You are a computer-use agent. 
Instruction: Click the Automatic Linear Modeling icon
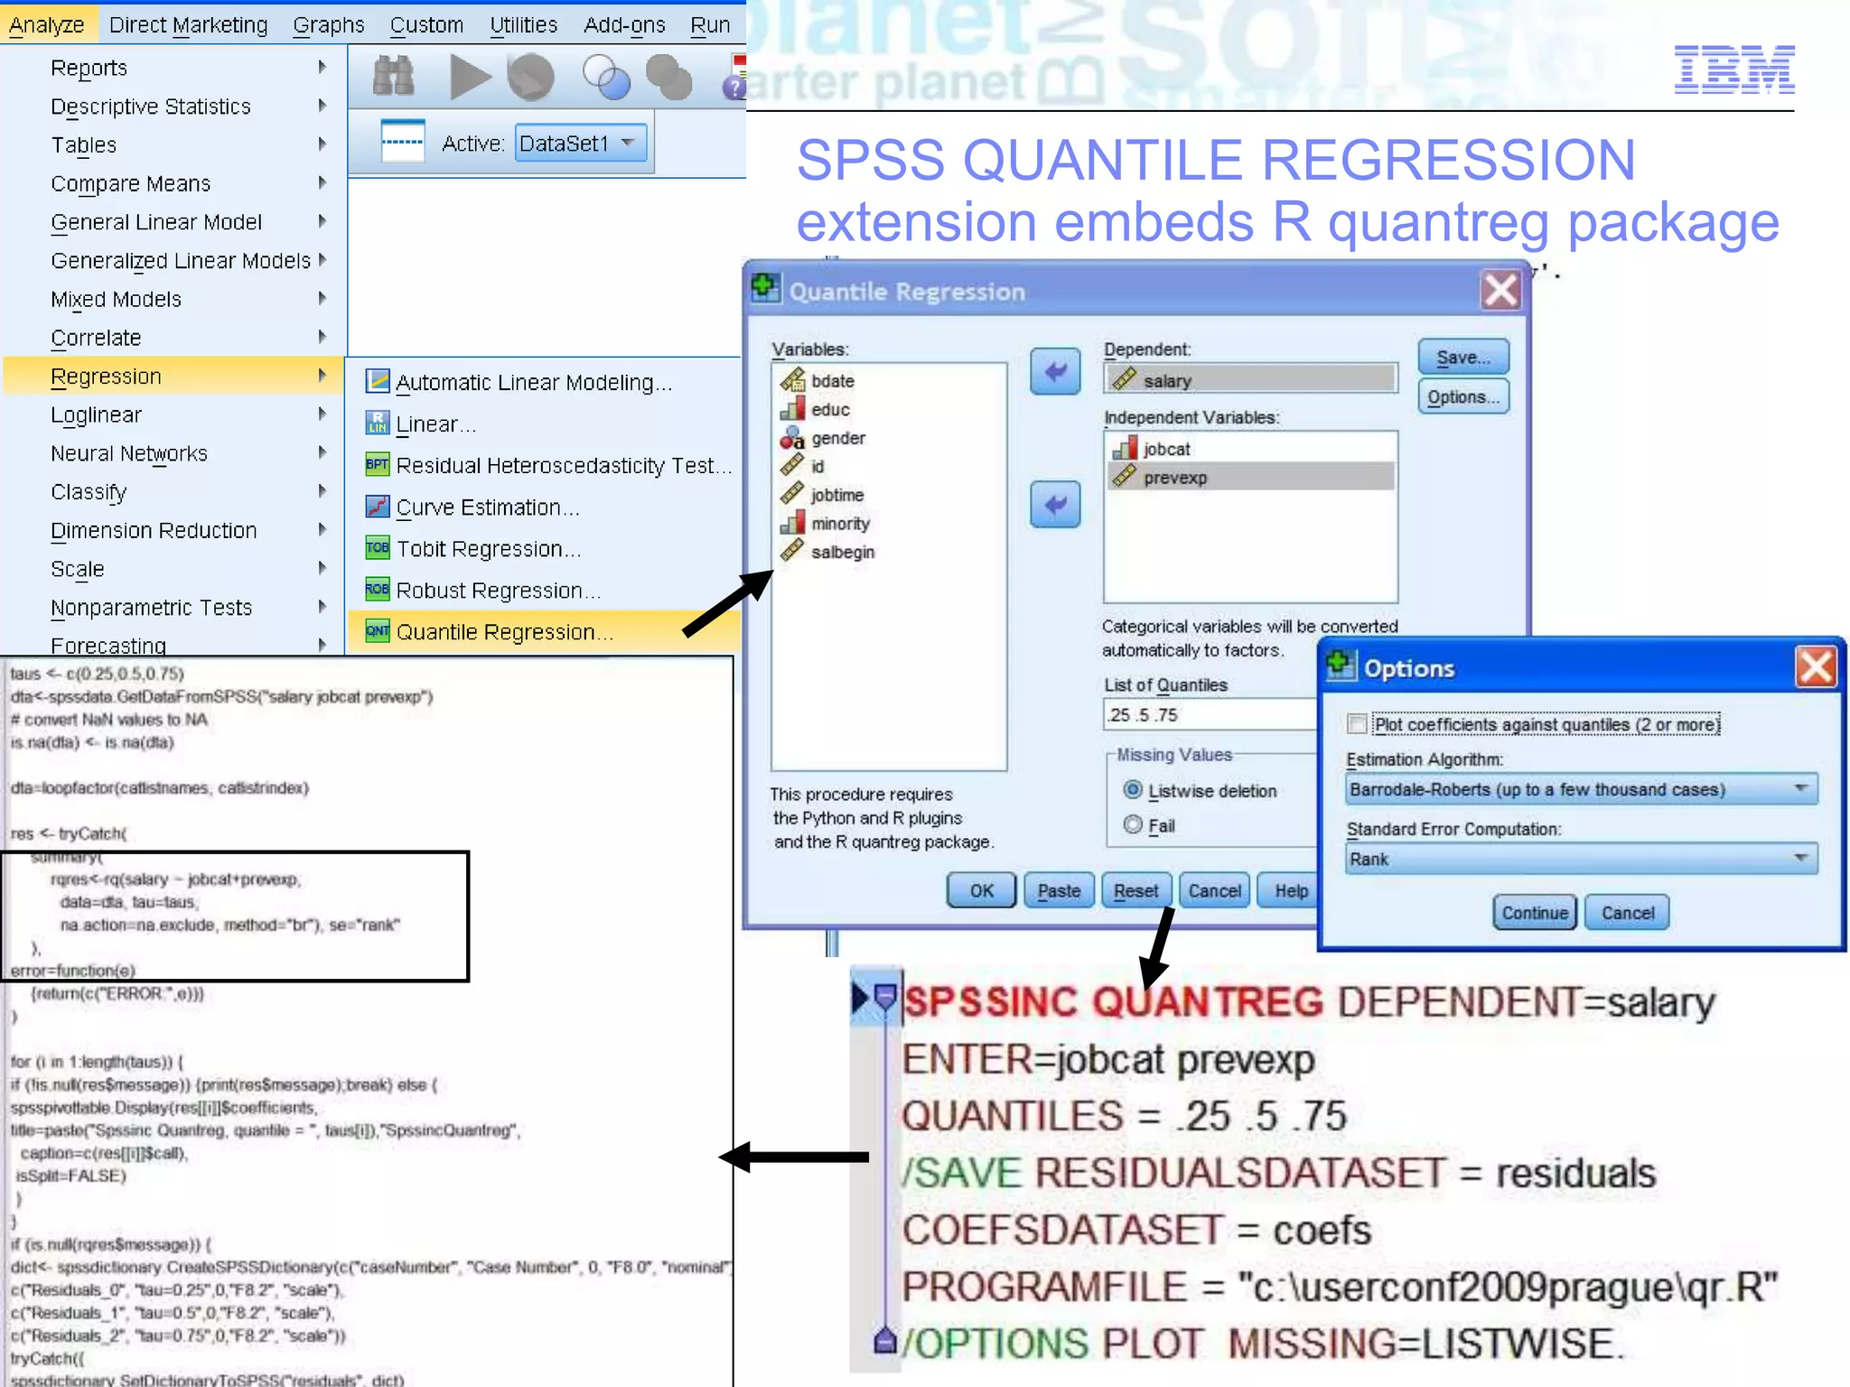pyautogui.click(x=378, y=382)
